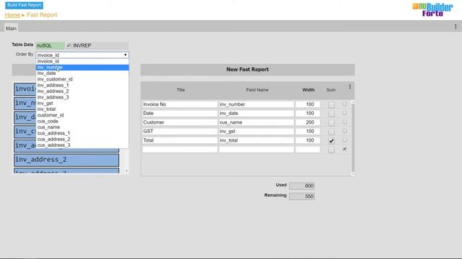This screenshot has width=462, height=259.
Task: Click the empty title field in last row
Action: [x=180, y=150]
